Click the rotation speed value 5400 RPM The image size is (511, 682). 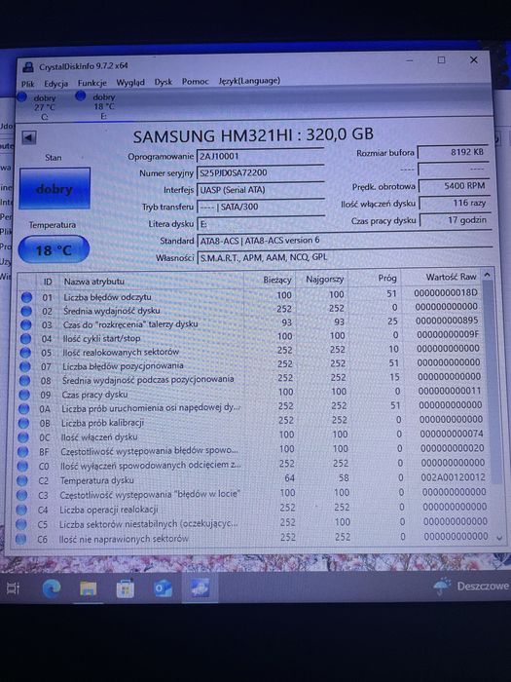pos(455,186)
